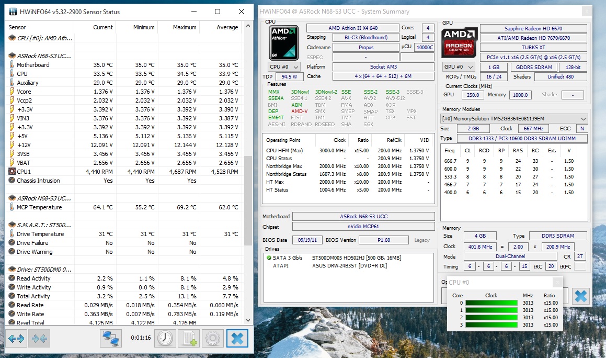Click the Drive Warning status icon
Screen dimensions: 606x358
click(12, 252)
